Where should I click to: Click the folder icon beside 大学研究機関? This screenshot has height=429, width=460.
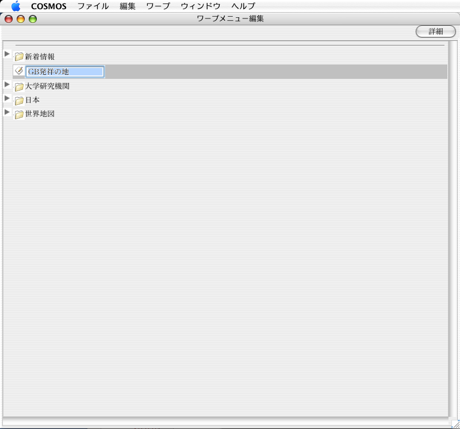point(19,87)
